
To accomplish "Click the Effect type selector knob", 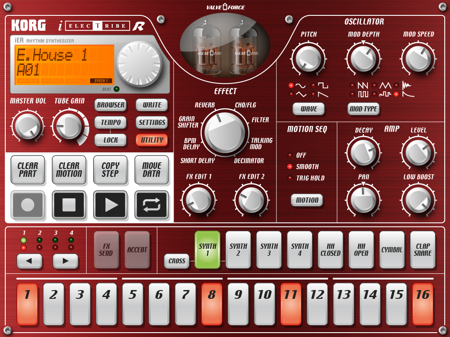I will point(225,133).
